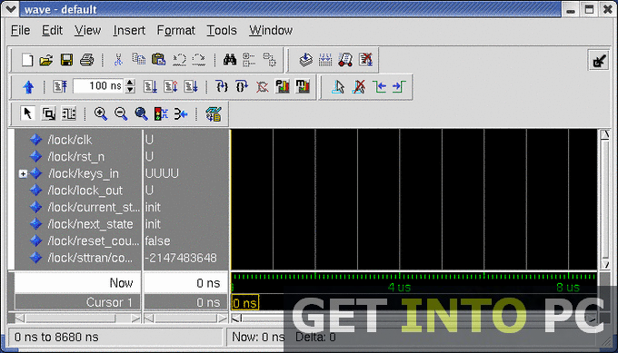The height and width of the screenshot is (353, 618).
Task: Click the value -2147483648
Action: [x=181, y=258]
